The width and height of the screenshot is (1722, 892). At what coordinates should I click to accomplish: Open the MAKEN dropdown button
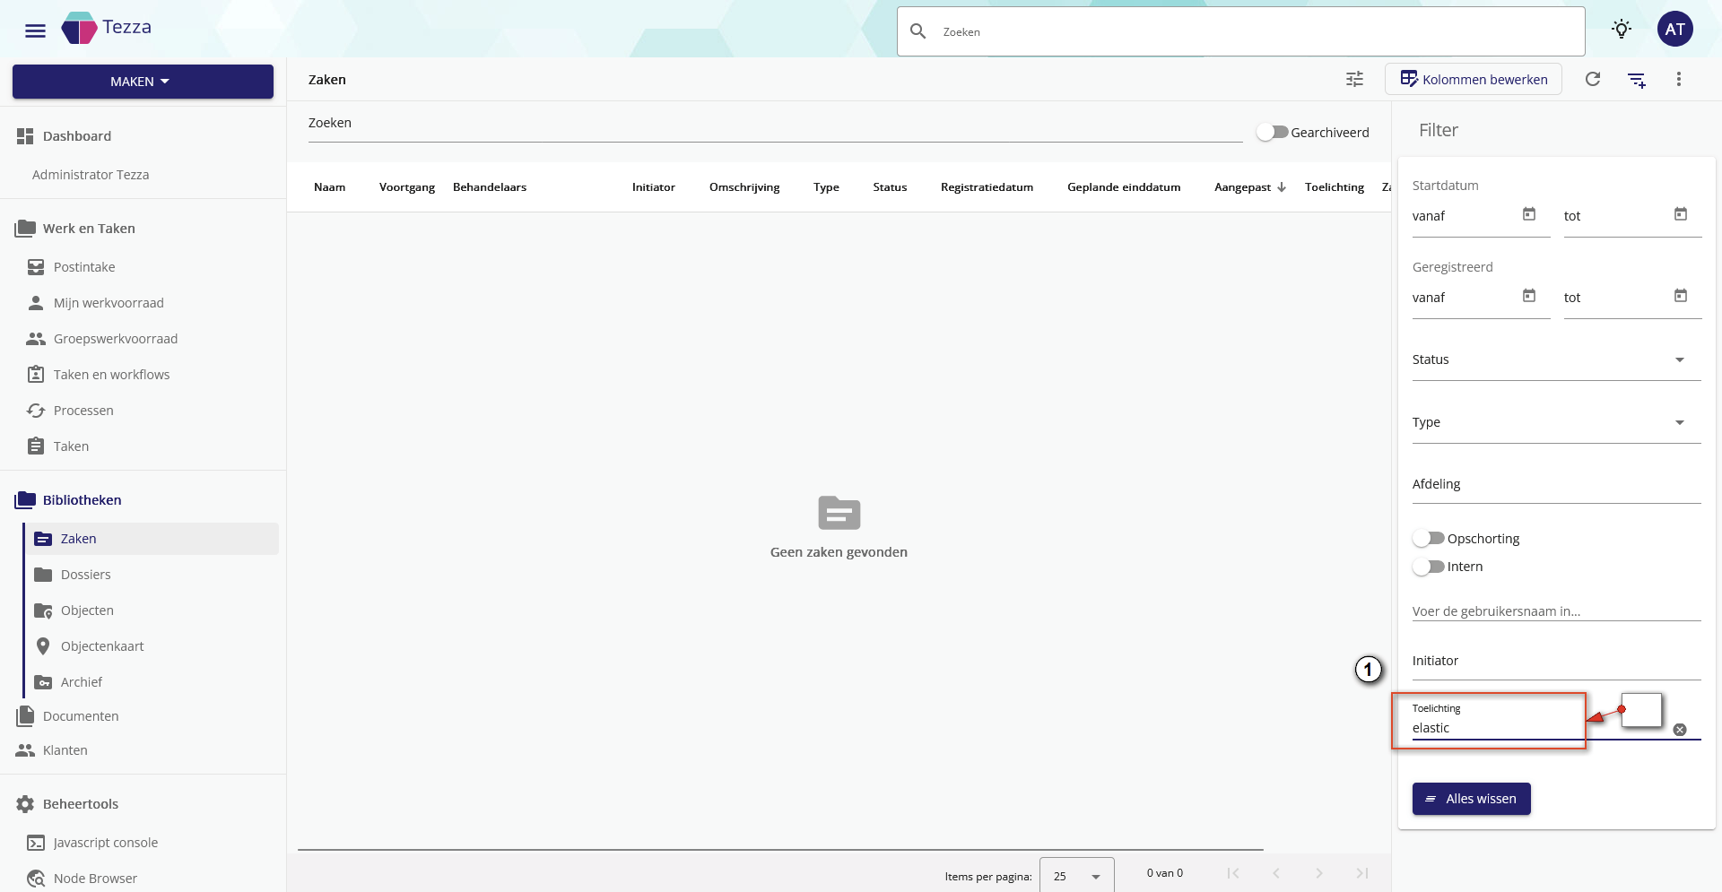pos(143,82)
